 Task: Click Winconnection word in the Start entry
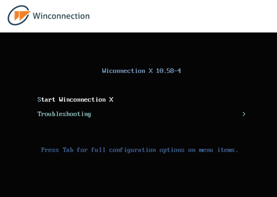tap(82, 100)
